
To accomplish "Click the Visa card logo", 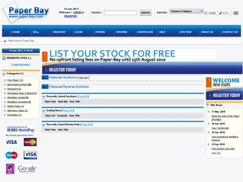I will pos(11,142).
